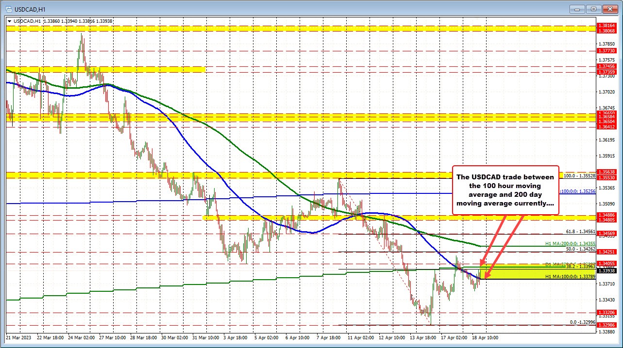Click the 1.33710 price scale value

[606, 284]
